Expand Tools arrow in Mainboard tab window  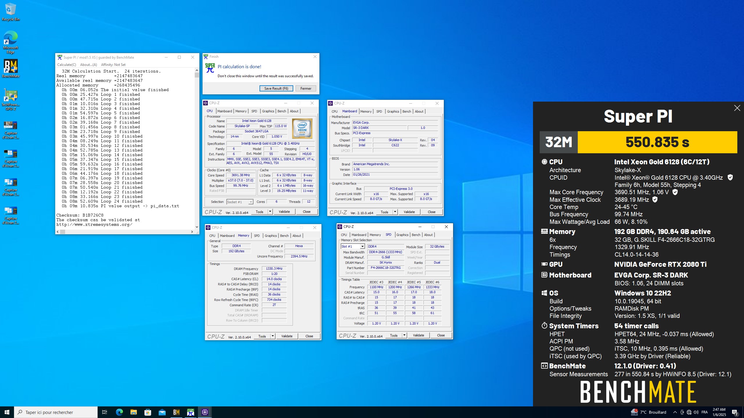tap(395, 212)
